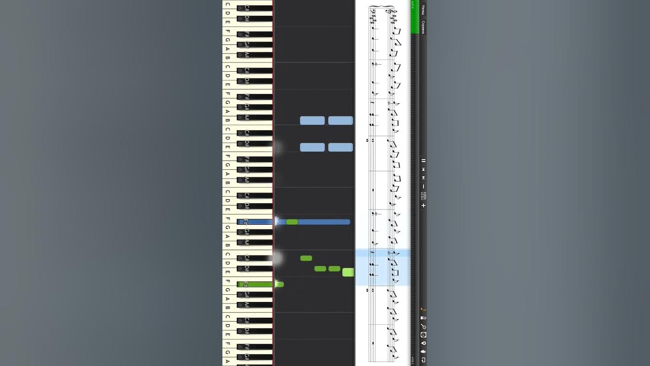Screen dimensions: 650x366
Task: Open the hands practice icon
Action: (x=424, y=351)
